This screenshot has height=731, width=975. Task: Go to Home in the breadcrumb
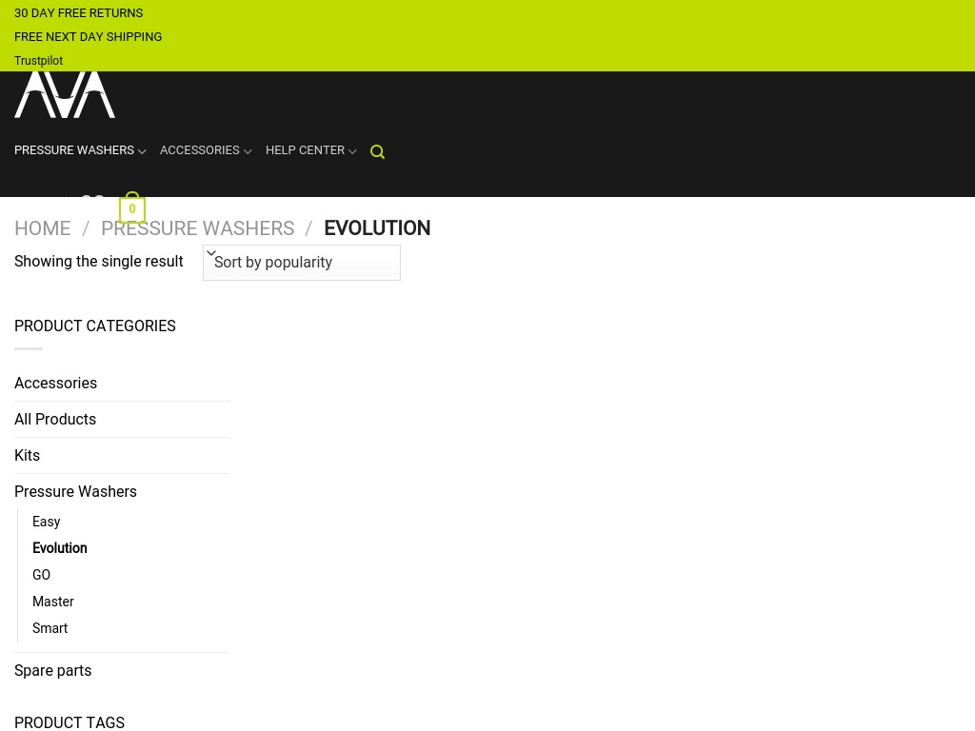coord(42,228)
